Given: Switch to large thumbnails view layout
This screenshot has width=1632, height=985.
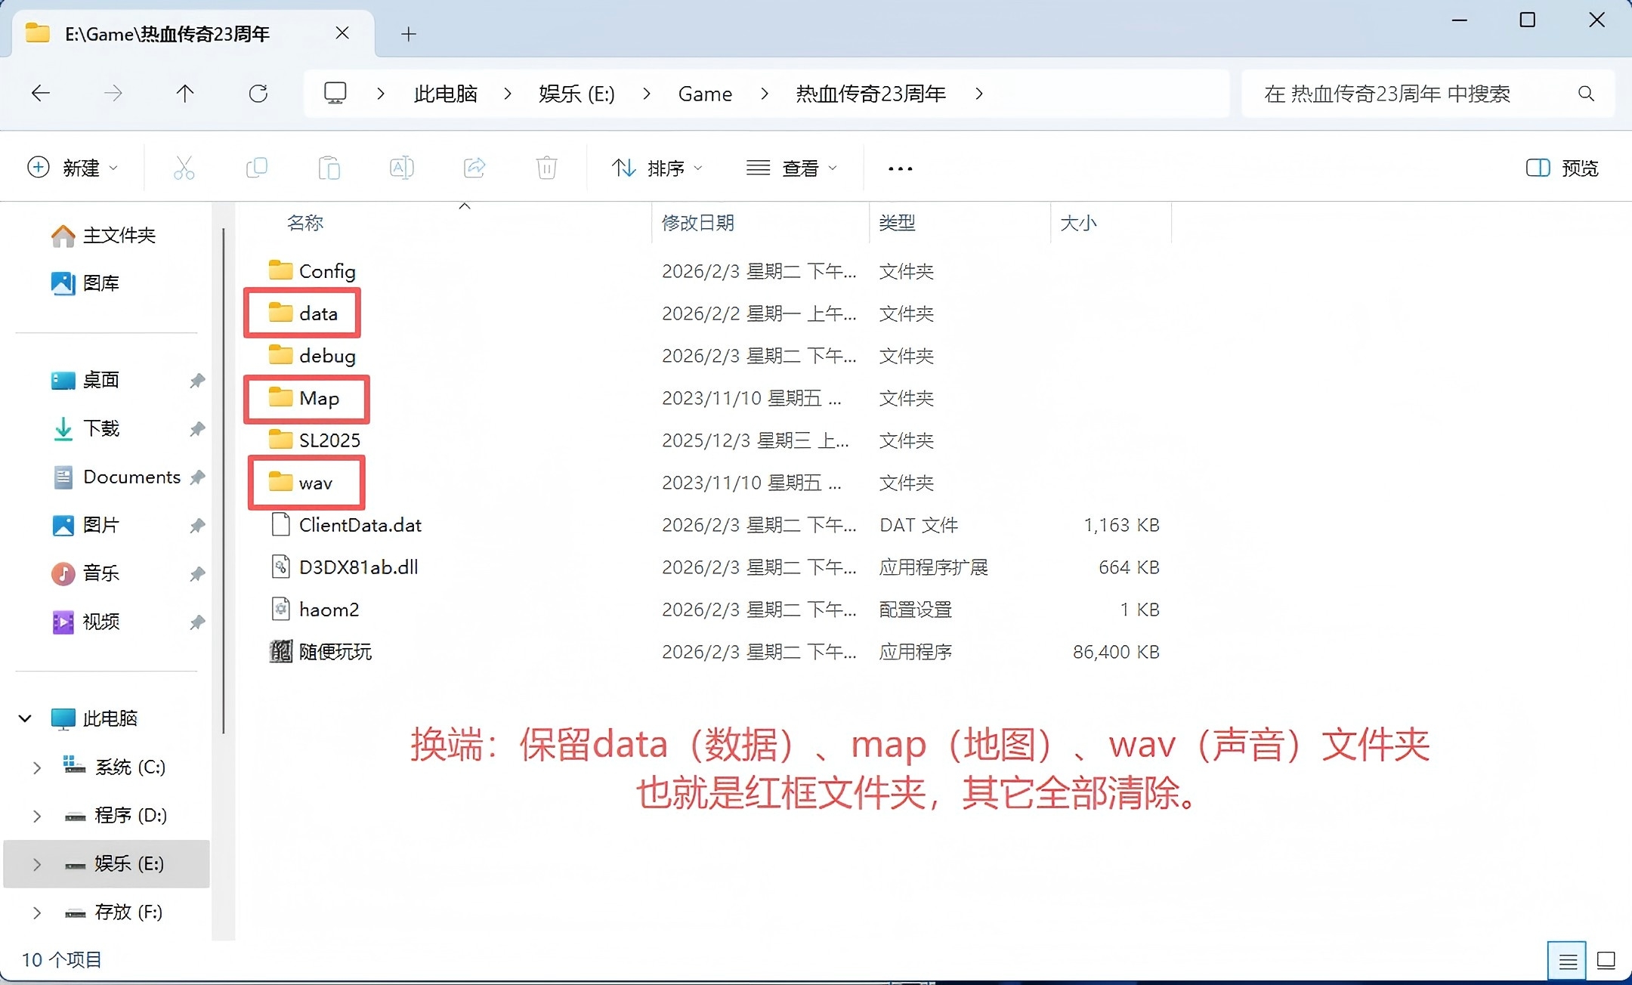Looking at the screenshot, I should pos(1606,961).
